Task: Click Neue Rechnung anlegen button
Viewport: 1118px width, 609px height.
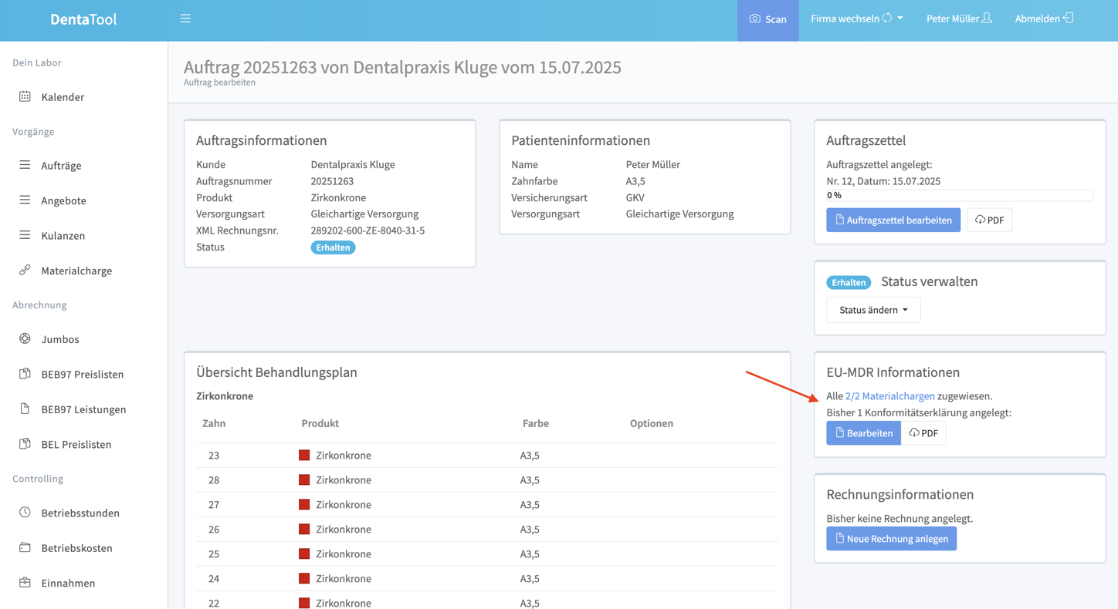Action: 891,539
